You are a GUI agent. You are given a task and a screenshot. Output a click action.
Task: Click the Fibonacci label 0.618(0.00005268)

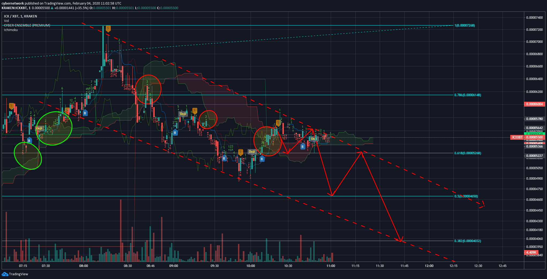coord(467,153)
